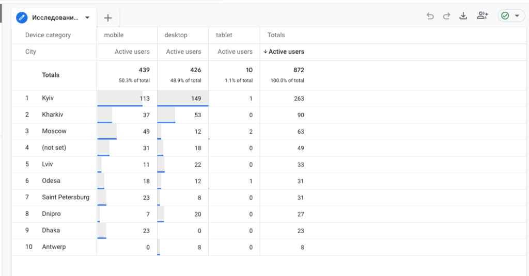Image resolution: width=529 pixels, height=276 pixels.
Task: Sort by desktop Active users column
Action: [183, 52]
